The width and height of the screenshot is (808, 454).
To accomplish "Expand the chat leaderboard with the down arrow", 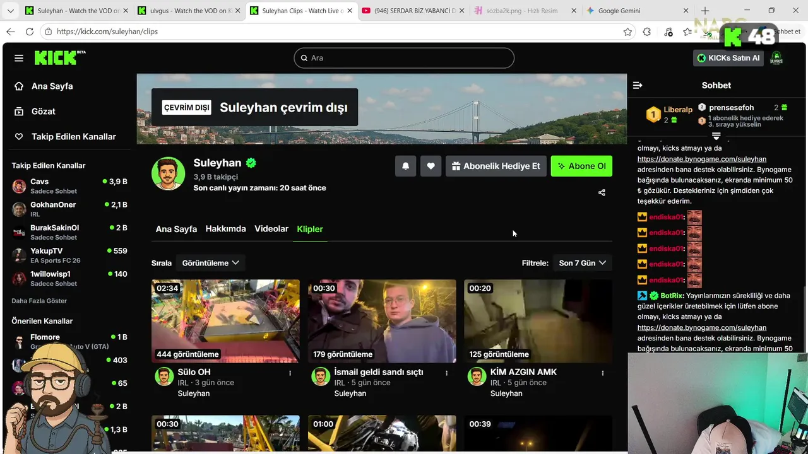I will [x=716, y=136].
